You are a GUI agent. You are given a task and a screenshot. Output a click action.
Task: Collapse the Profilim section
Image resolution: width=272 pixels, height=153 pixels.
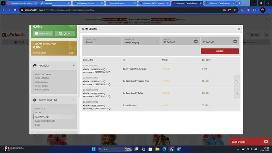[74, 66]
